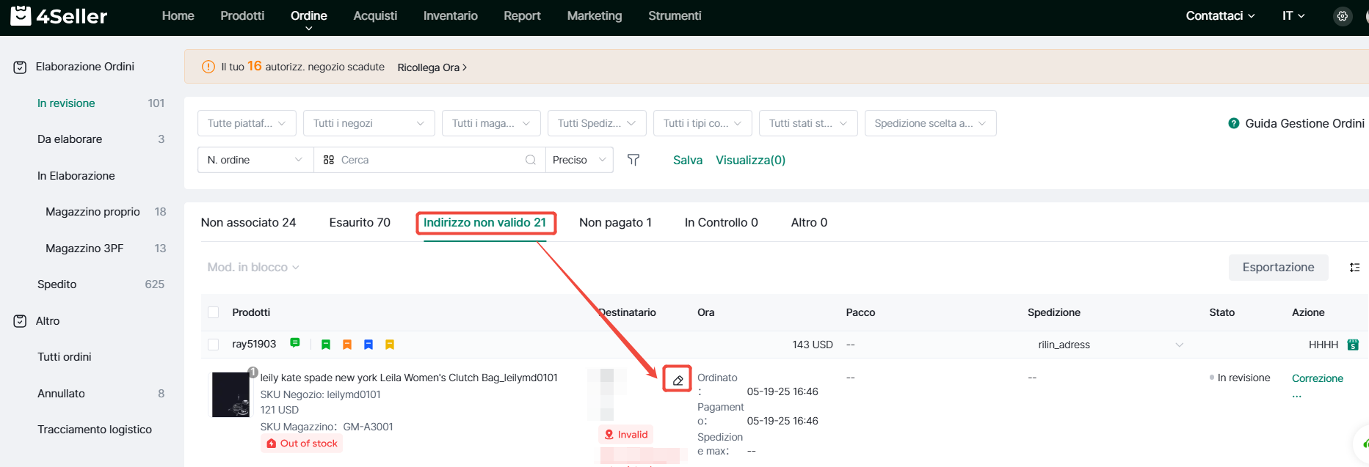Viewport: 1369px width, 467px height.
Task: Click the Cerca search input field
Action: (x=429, y=160)
